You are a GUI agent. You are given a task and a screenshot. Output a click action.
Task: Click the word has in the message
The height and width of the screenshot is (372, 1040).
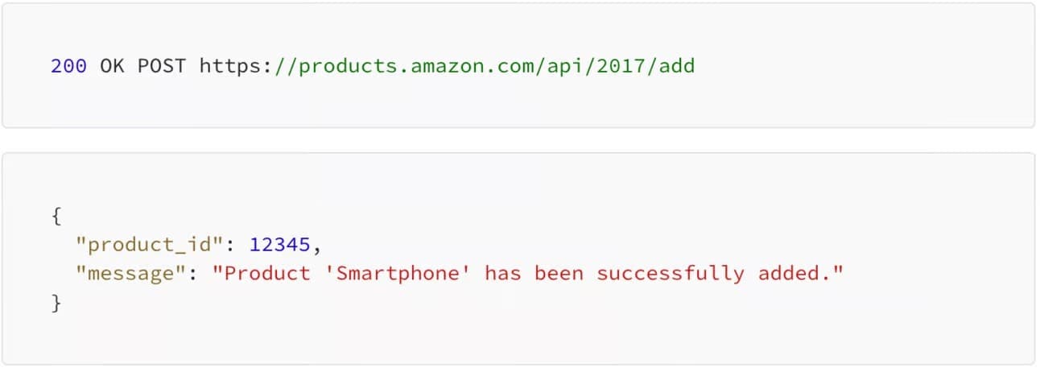click(x=503, y=274)
